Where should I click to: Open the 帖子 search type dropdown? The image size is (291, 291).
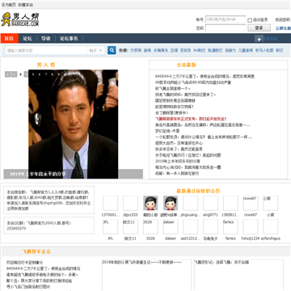[95, 50]
